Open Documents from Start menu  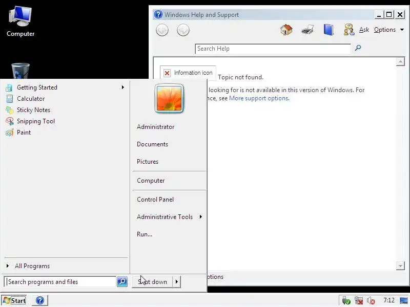pyautogui.click(x=152, y=144)
